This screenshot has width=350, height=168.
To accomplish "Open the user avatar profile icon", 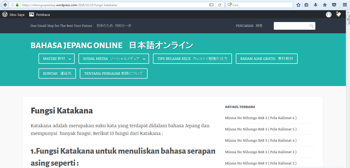I will (x=329, y=15).
